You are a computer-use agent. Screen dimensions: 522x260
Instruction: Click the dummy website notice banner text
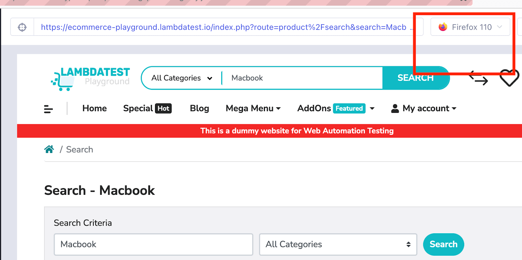pos(297,131)
